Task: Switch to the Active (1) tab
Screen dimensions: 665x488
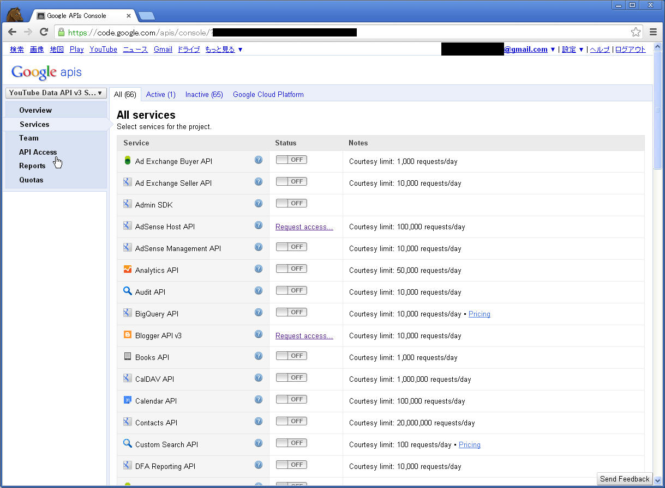Action: pos(161,94)
